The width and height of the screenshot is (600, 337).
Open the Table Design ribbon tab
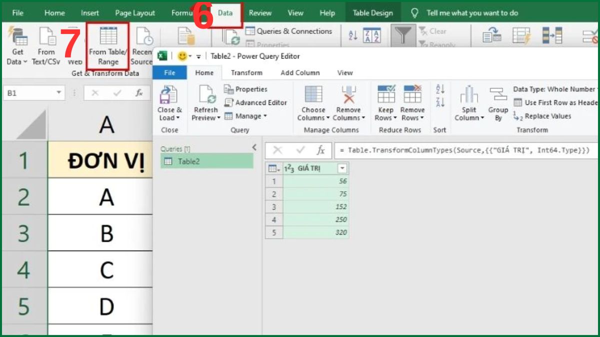372,12
